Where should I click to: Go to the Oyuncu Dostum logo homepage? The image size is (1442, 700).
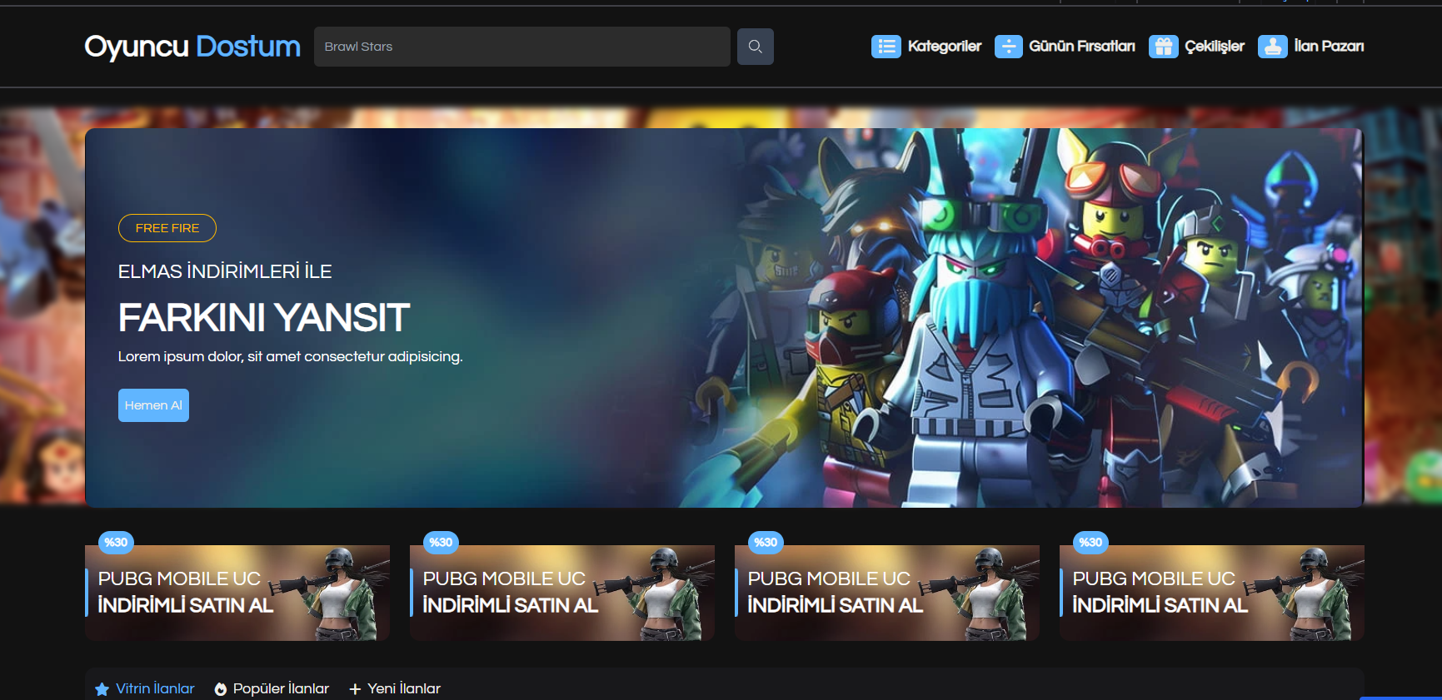point(192,47)
